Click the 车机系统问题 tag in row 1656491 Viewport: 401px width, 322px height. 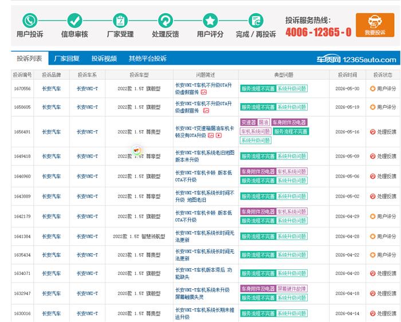point(255,131)
